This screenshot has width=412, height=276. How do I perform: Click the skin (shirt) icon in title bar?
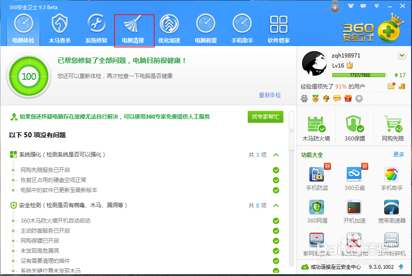click(350, 6)
